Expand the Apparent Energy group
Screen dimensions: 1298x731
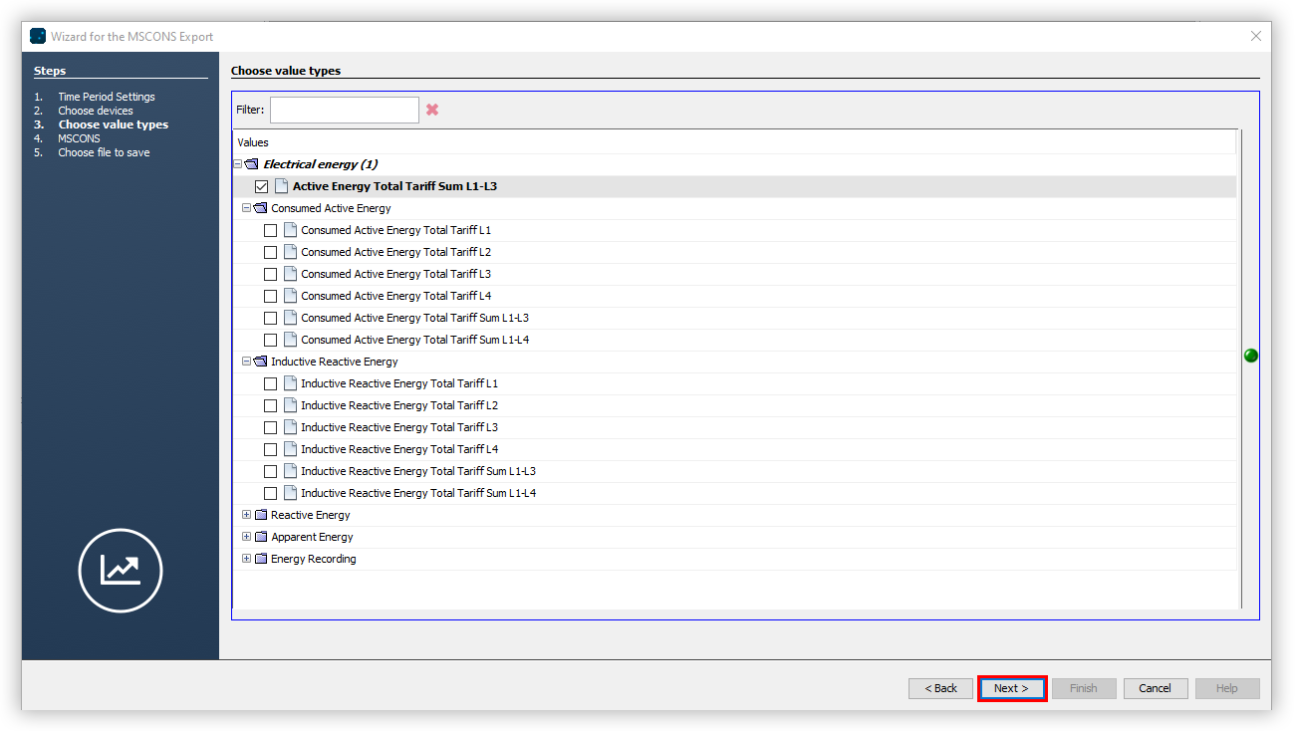pyautogui.click(x=246, y=536)
